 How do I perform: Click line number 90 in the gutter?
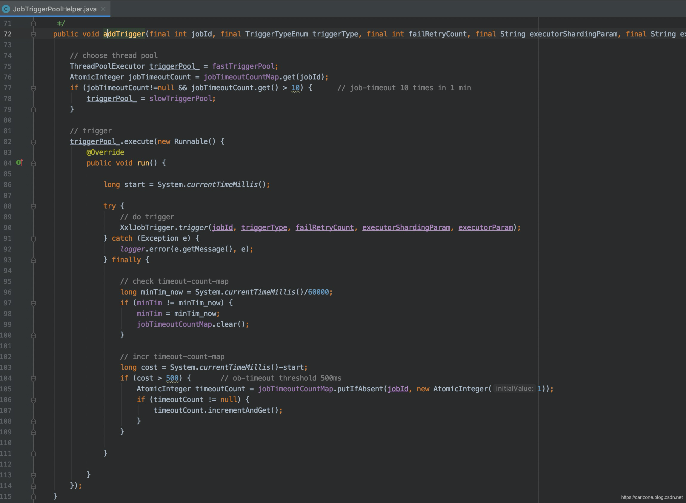point(7,228)
